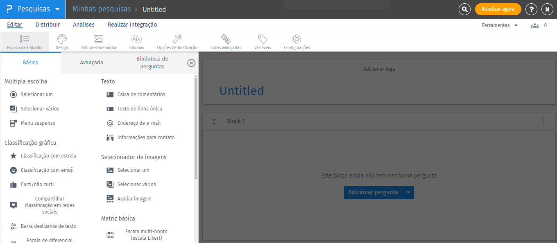Add Endereço de e-mail question
Screen dimensions: 557x243
pos(134,123)
